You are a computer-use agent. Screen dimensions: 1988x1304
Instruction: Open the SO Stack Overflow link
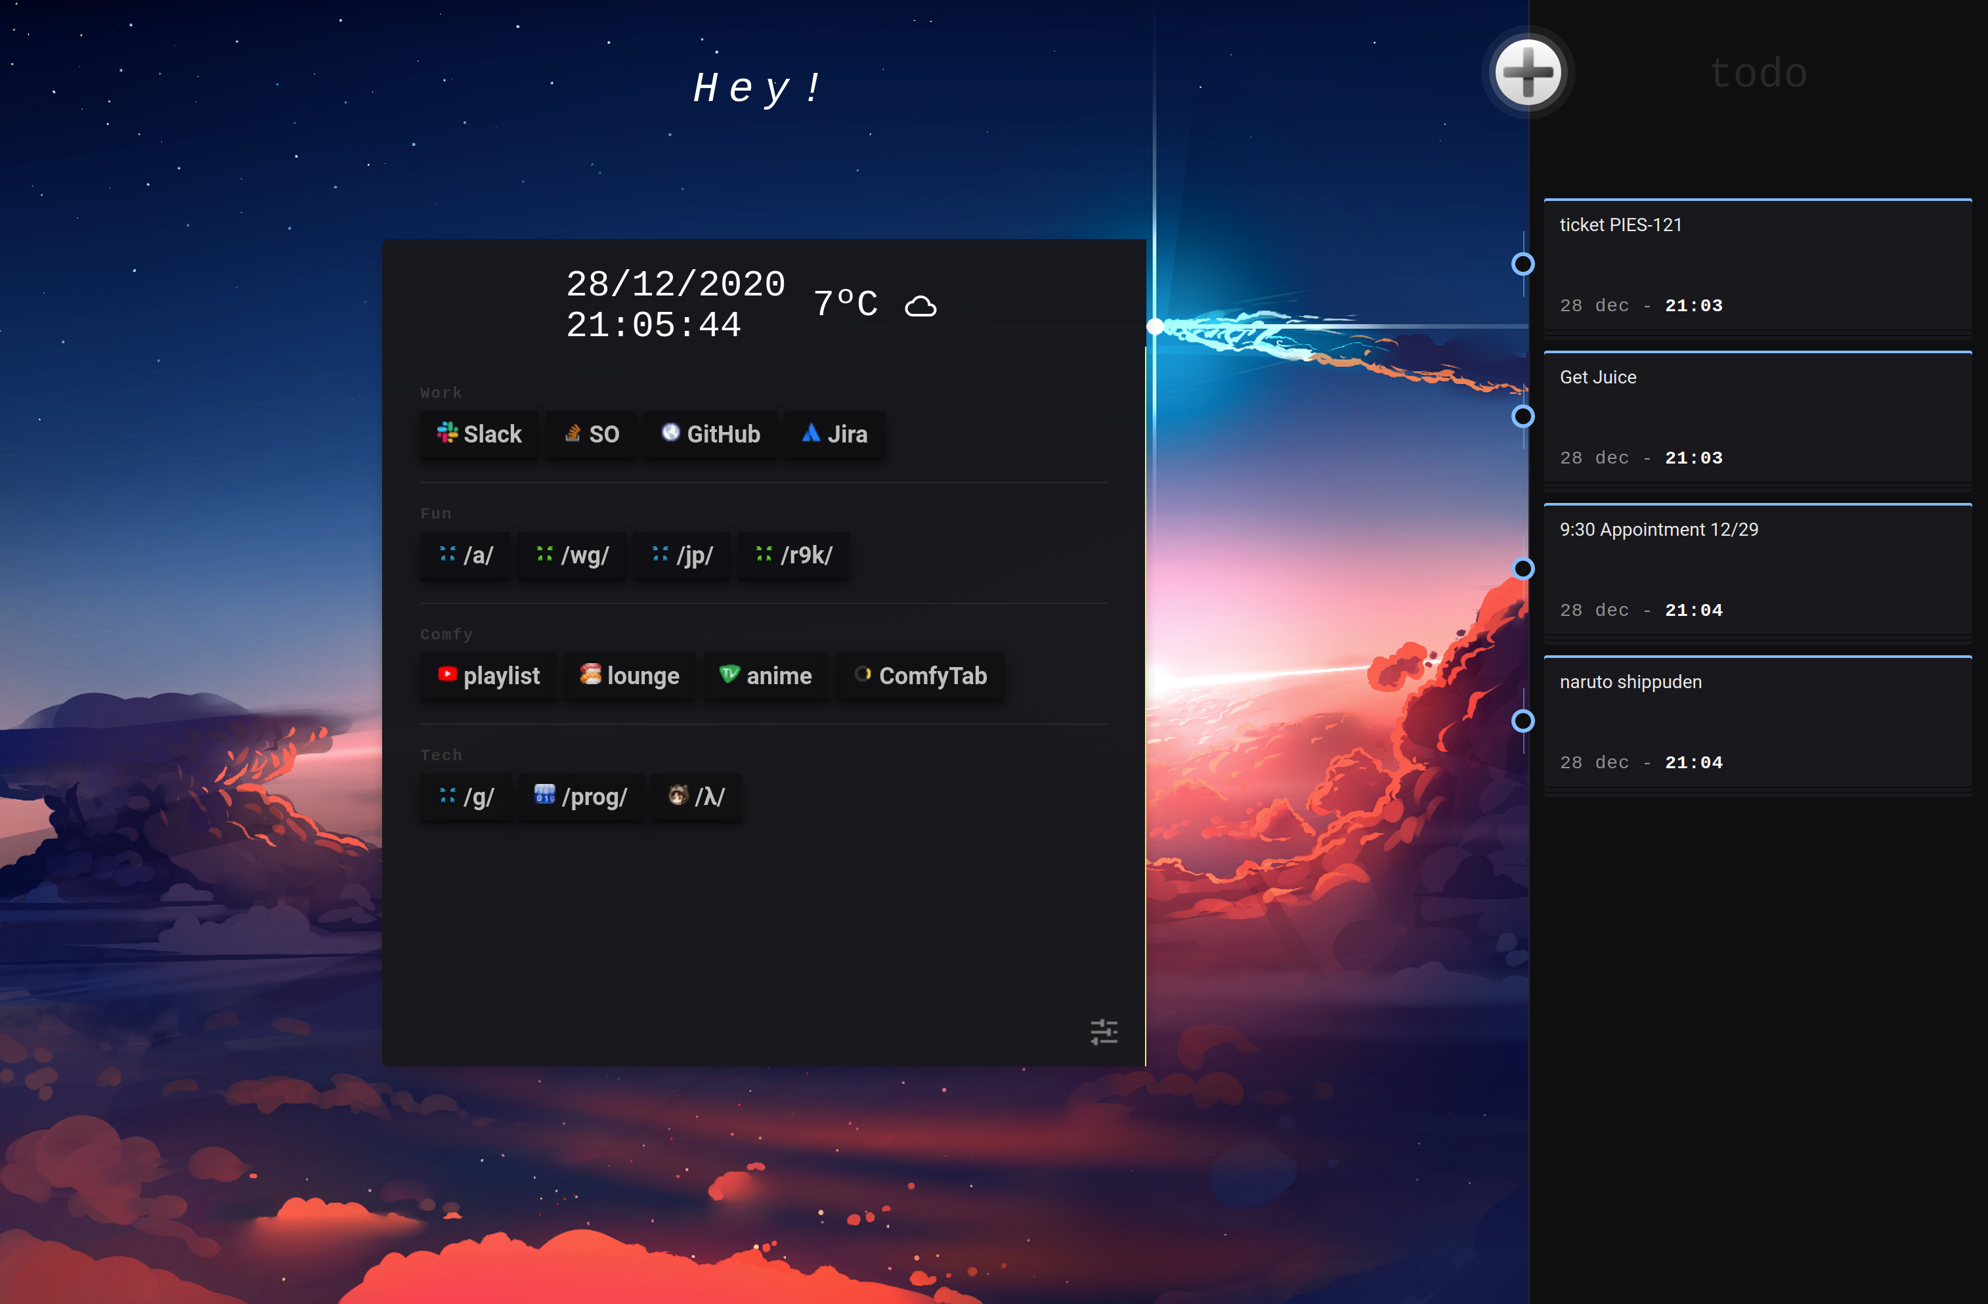[x=592, y=435]
